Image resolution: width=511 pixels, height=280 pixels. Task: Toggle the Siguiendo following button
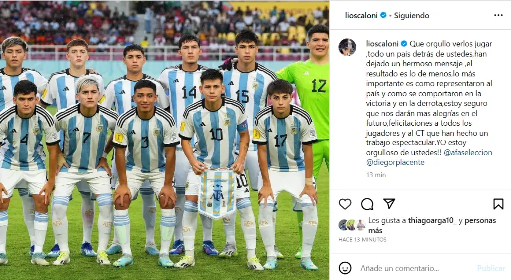tap(411, 15)
